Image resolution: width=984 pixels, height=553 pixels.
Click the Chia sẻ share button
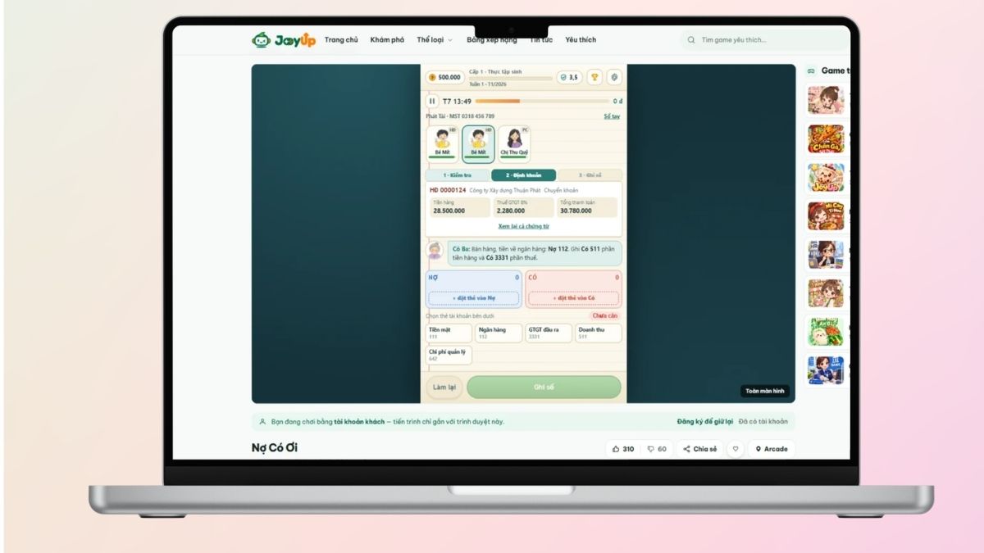pos(699,449)
